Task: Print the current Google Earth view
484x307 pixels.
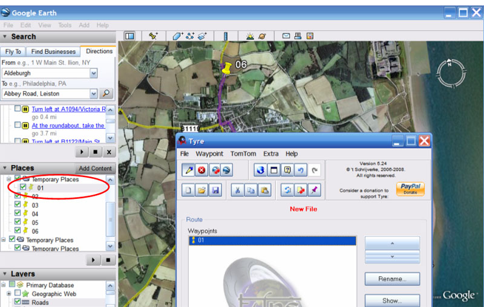Action: 298,36
